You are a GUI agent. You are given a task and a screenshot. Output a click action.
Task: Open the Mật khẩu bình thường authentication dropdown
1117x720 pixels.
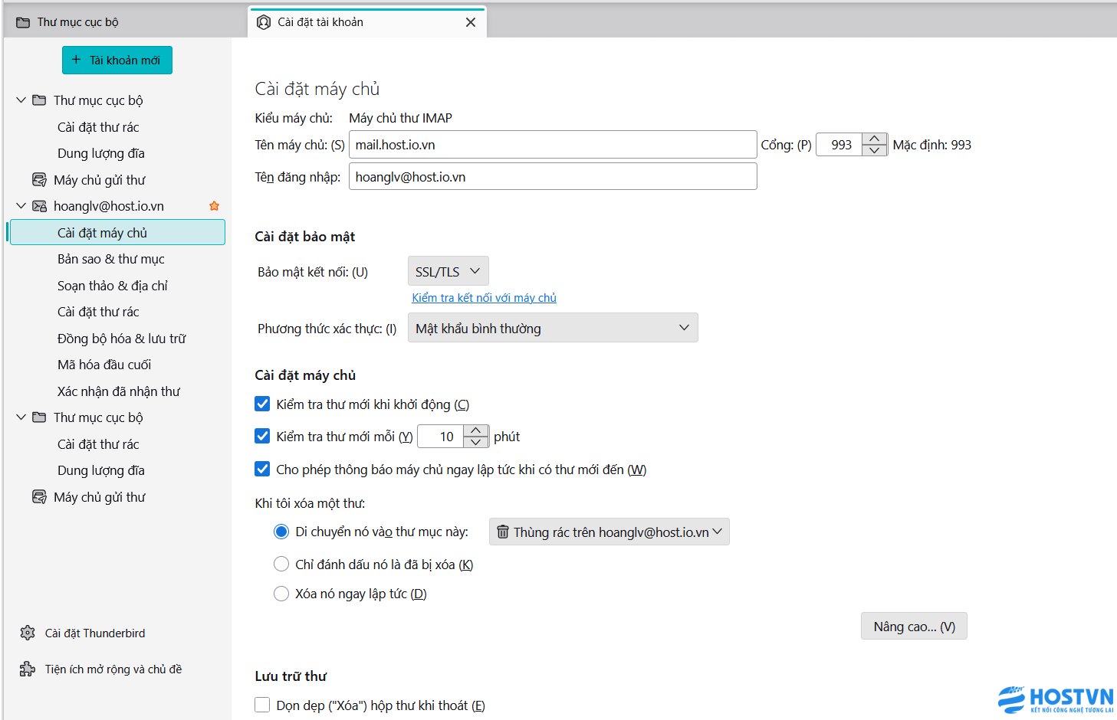click(x=552, y=328)
